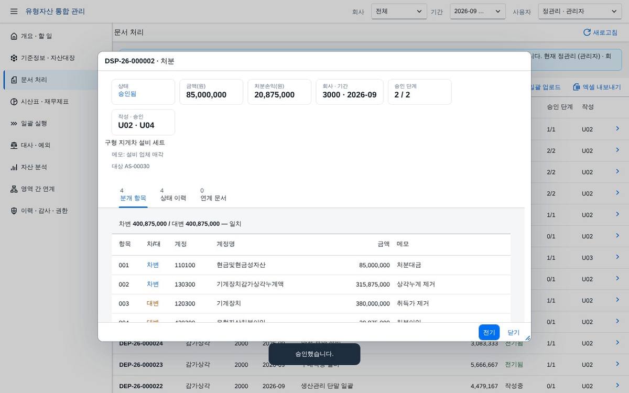Open the 기간 period dropdown
The image size is (629, 393).
[478, 11]
